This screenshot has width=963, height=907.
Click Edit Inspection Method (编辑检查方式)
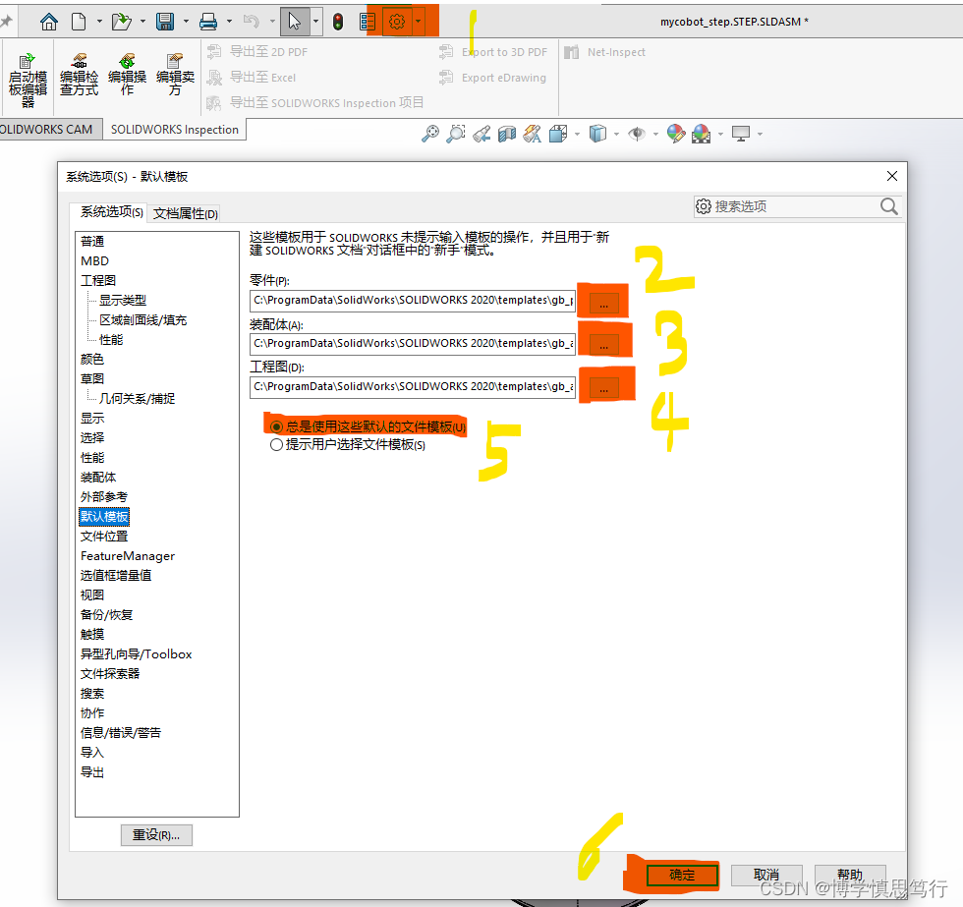pyautogui.click(x=80, y=75)
